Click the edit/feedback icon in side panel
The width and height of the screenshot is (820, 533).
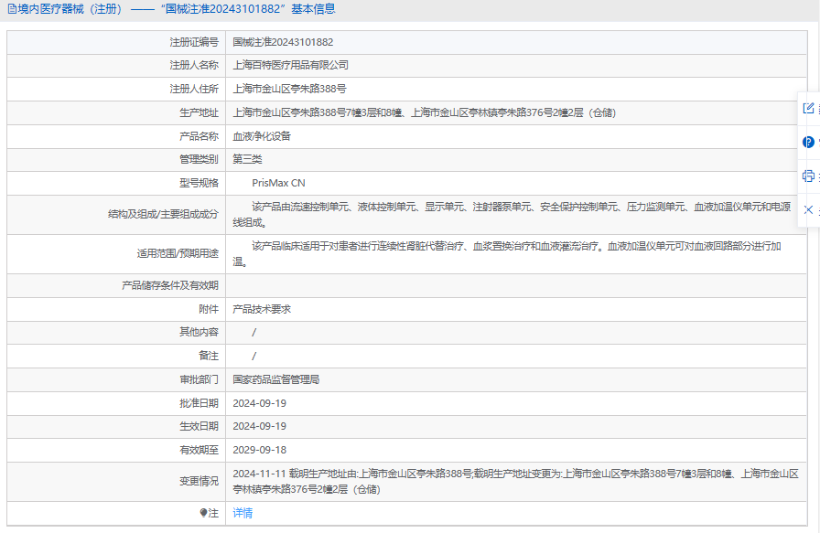[808, 108]
